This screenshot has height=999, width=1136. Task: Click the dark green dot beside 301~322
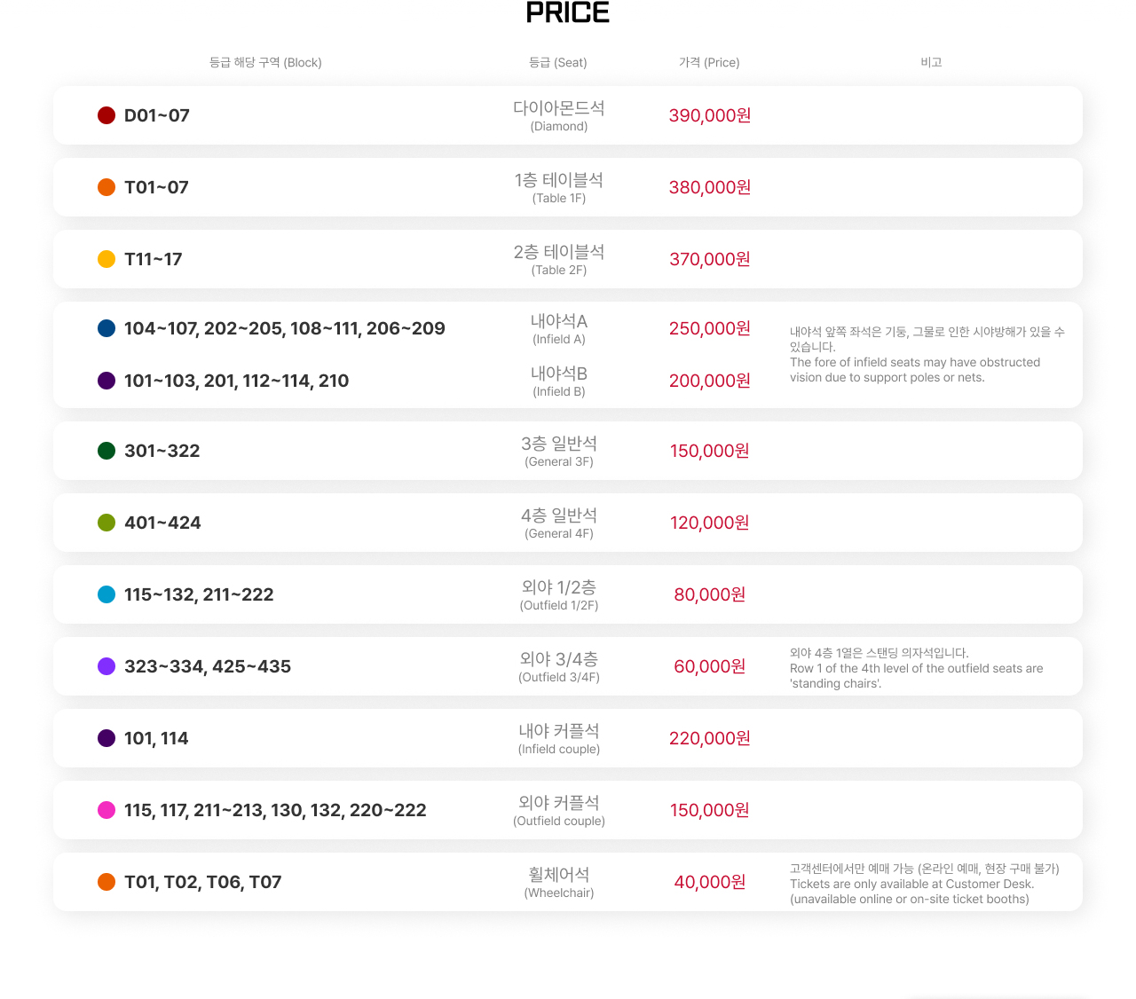coord(106,451)
